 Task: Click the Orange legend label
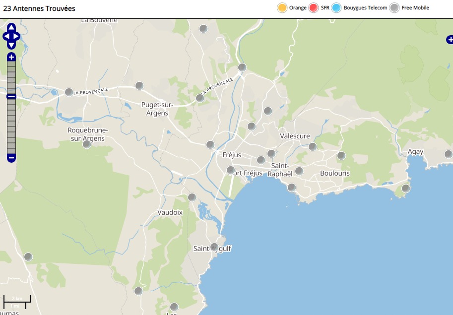click(x=298, y=8)
